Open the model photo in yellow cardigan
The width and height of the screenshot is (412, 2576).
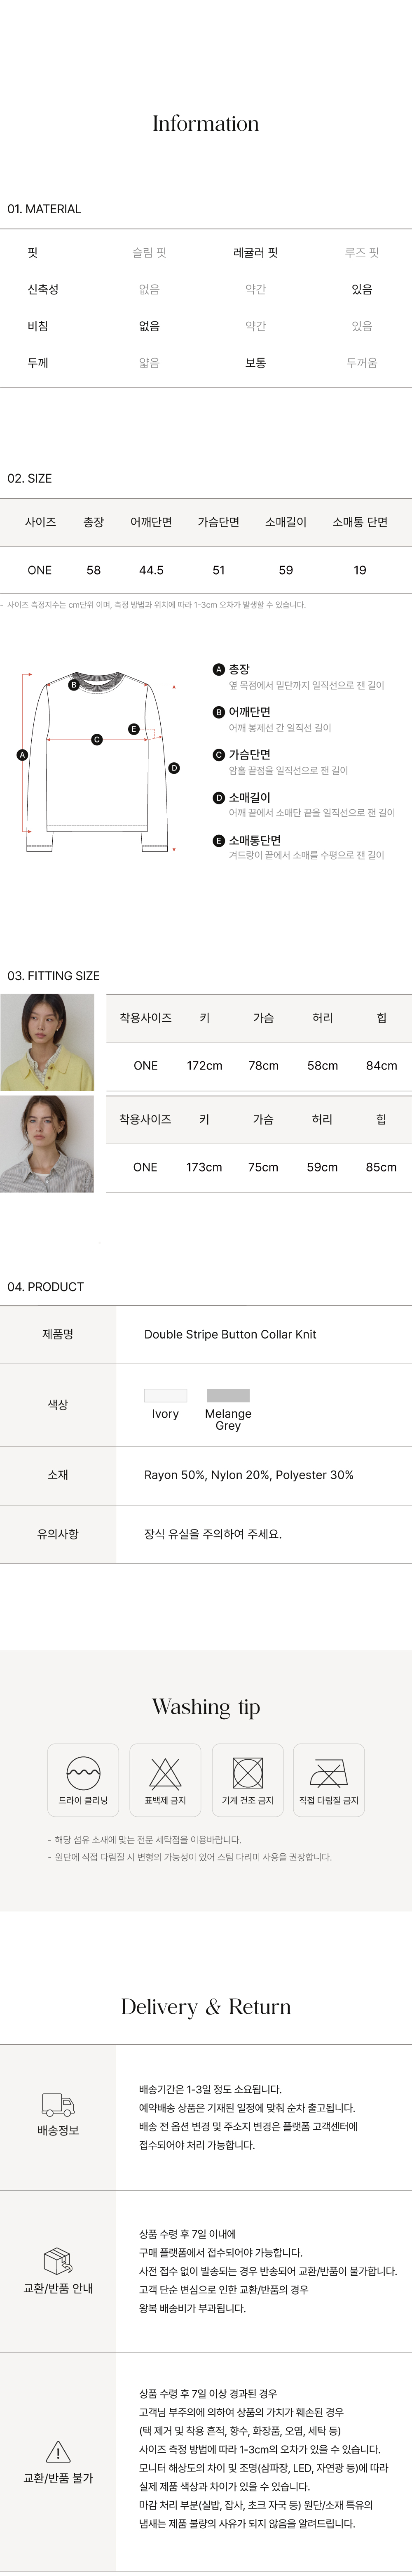click(x=47, y=1042)
